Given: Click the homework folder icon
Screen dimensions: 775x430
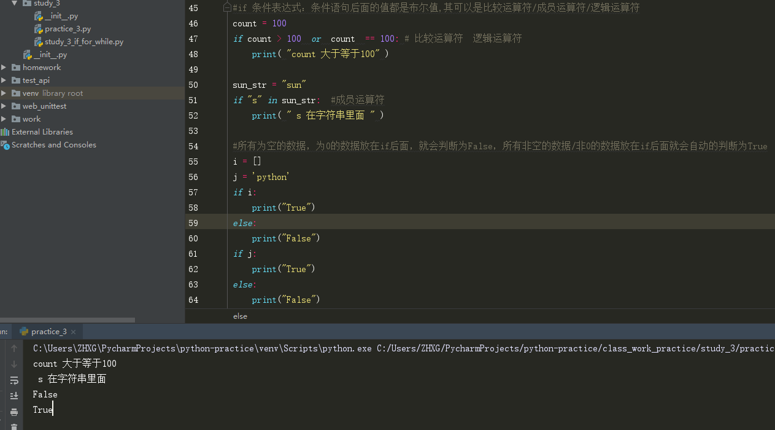Looking at the screenshot, I should pyautogui.click(x=16, y=68).
